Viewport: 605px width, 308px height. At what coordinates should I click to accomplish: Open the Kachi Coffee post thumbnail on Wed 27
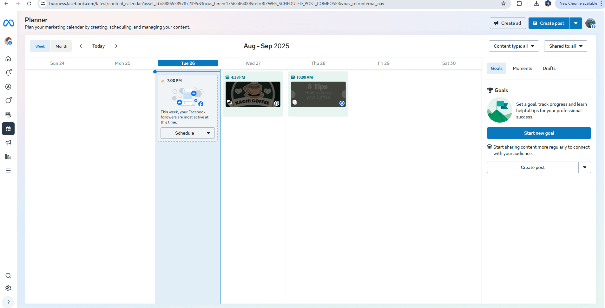point(253,94)
